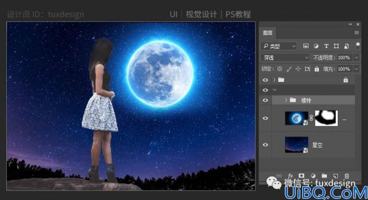Open the 不透明度 opacity slider arrow
Image resolution: width=368 pixels, height=200 pixels.
click(357, 57)
